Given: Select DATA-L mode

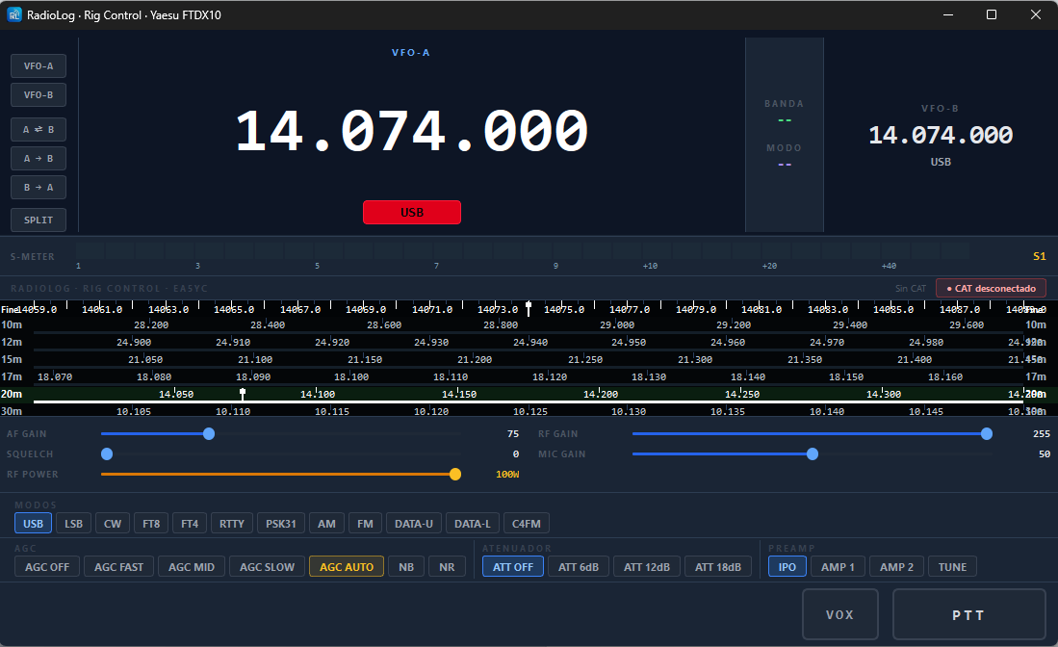Looking at the screenshot, I should tap(473, 524).
